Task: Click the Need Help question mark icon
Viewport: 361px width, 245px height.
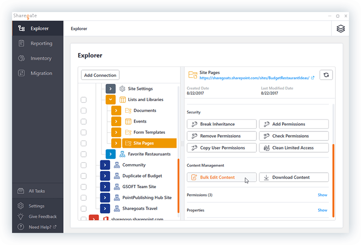Action: (x=21, y=227)
